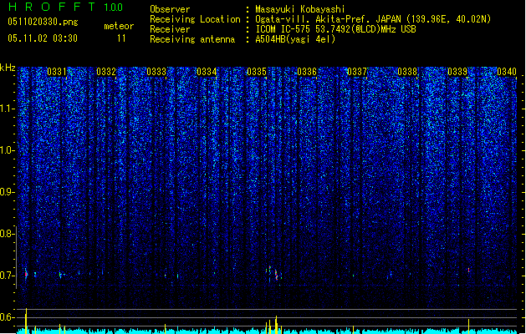
Task: Click the observer name Masayuki Kobayashi
Action: coord(300,9)
